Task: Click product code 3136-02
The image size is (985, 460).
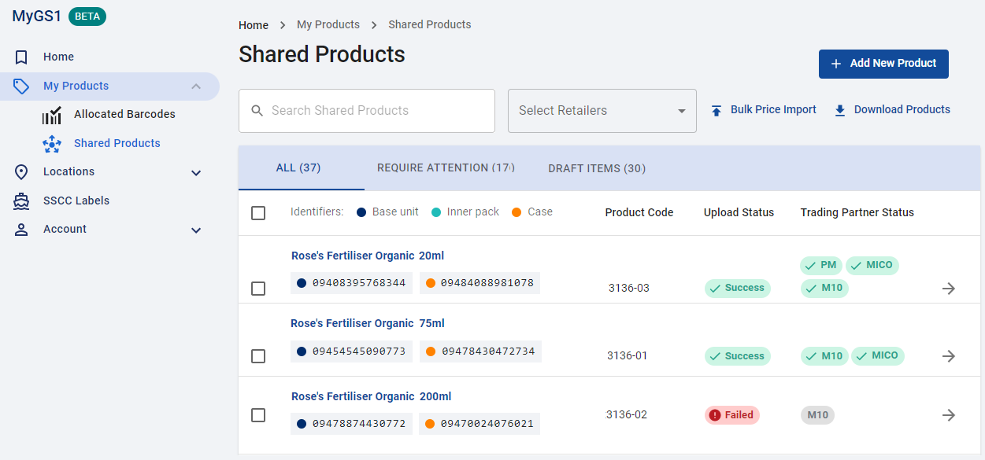Action: (x=627, y=415)
